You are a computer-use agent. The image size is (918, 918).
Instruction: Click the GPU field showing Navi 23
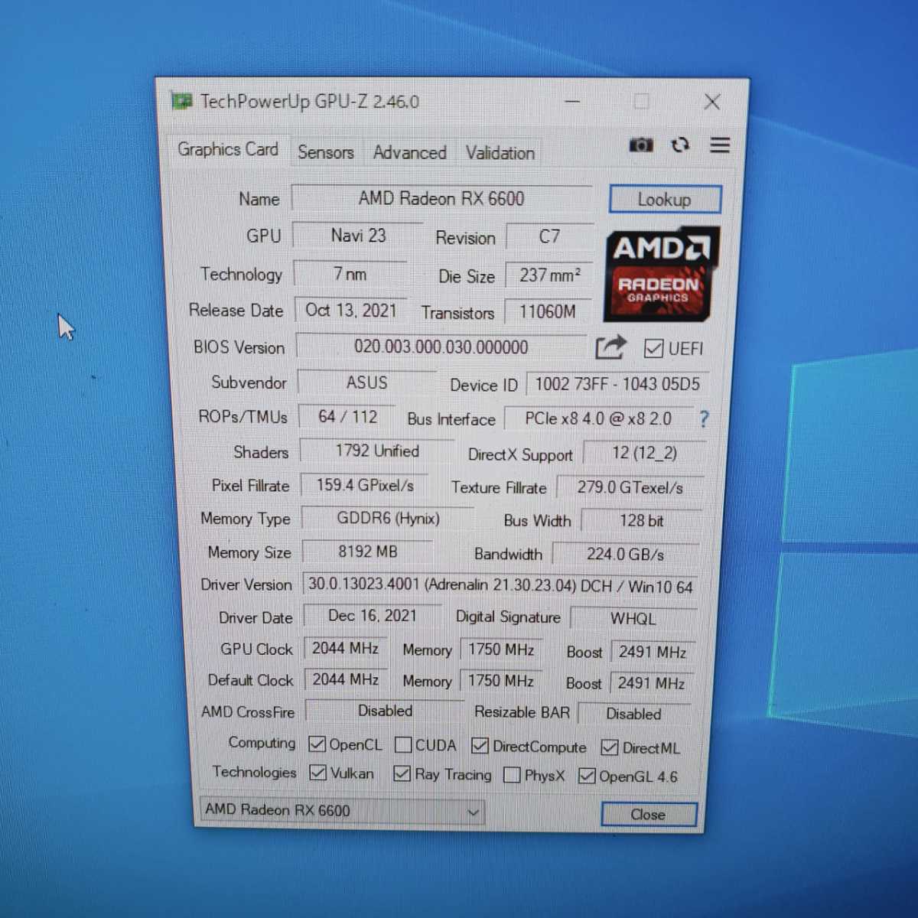click(x=358, y=236)
